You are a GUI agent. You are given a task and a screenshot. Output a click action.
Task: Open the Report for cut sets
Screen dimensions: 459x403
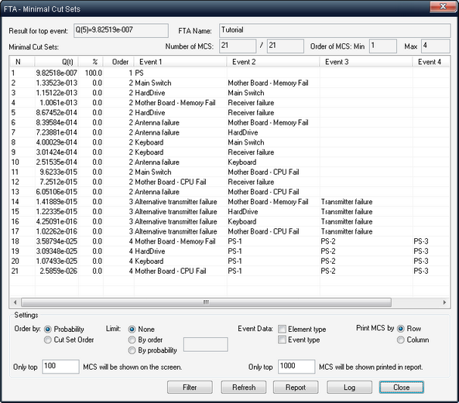tap(296, 388)
